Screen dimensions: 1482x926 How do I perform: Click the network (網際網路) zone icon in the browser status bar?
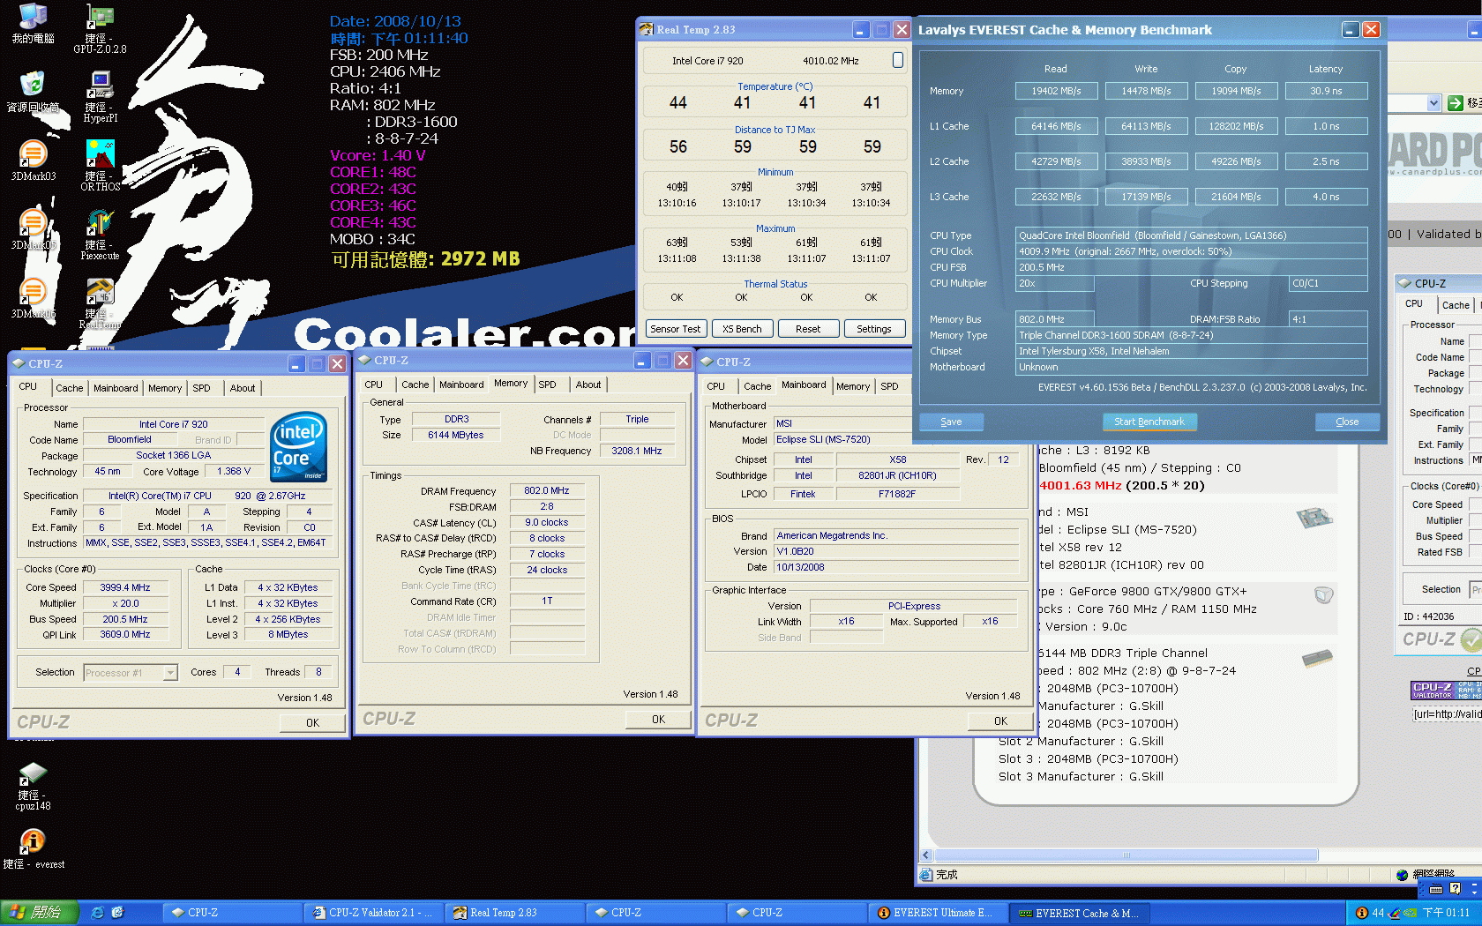[x=1403, y=875]
